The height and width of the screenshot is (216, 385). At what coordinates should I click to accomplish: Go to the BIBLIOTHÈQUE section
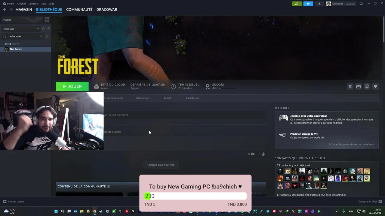click(x=49, y=10)
